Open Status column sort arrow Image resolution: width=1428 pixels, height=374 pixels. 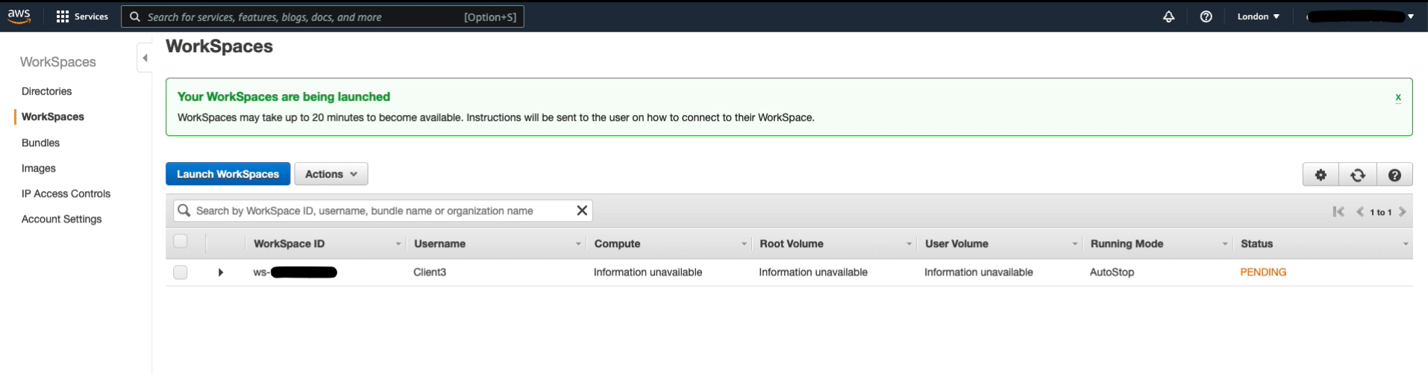pyautogui.click(x=1405, y=244)
